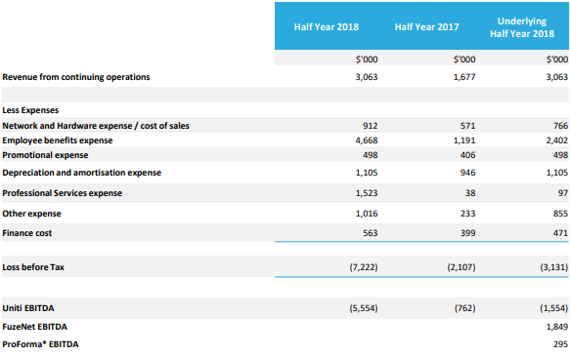The image size is (570, 356).
Task: Select the Network and Hardware expense row label
Action: click(96, 126)
